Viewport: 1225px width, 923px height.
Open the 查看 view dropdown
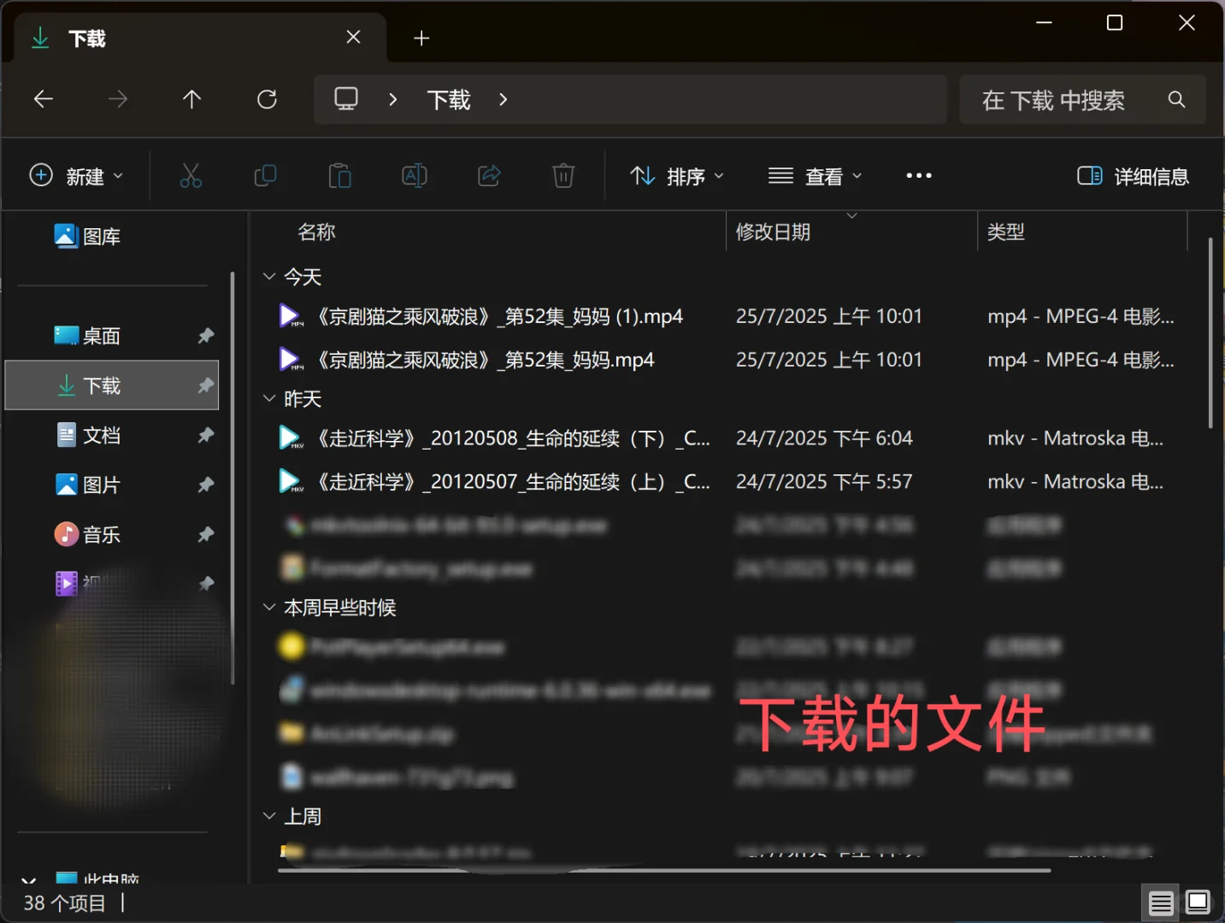(x=813, y=175)
